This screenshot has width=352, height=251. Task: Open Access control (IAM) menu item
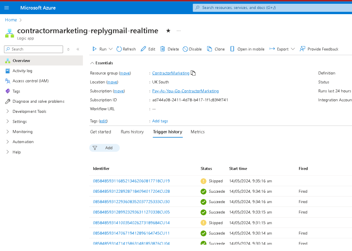(31, 81)
